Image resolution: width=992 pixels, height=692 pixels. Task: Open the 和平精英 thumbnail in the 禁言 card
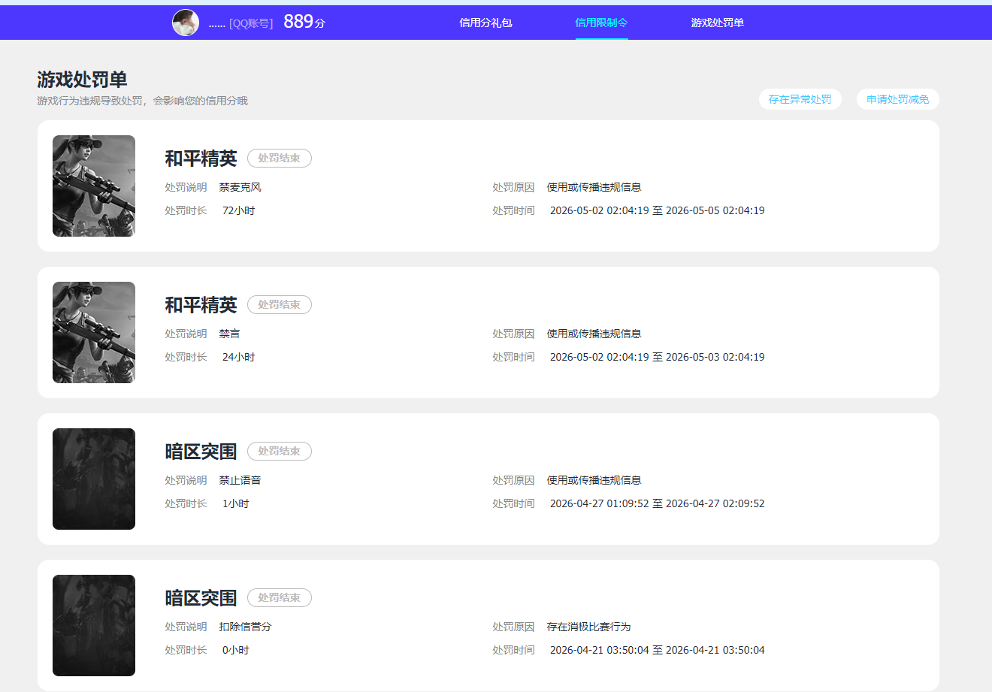point(94,332)
